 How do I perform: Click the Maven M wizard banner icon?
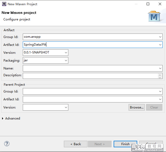154,16
